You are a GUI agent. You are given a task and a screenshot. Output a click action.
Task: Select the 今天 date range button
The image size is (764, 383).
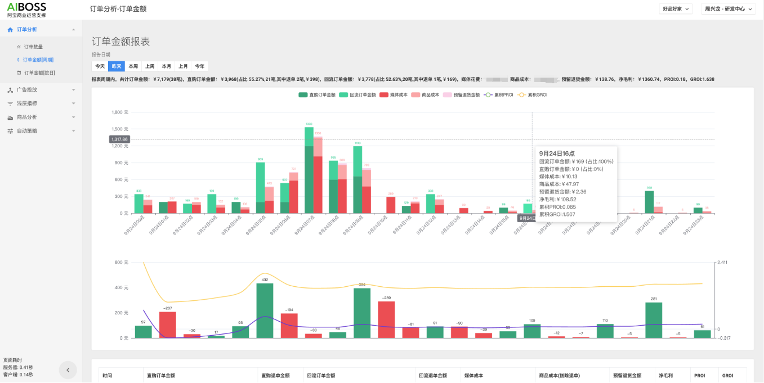100,66
